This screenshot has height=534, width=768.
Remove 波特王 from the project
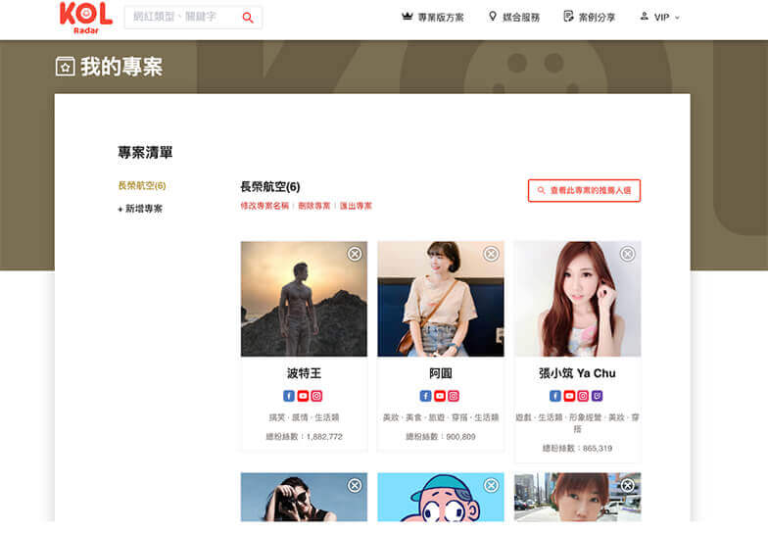(x=355, y=254)
